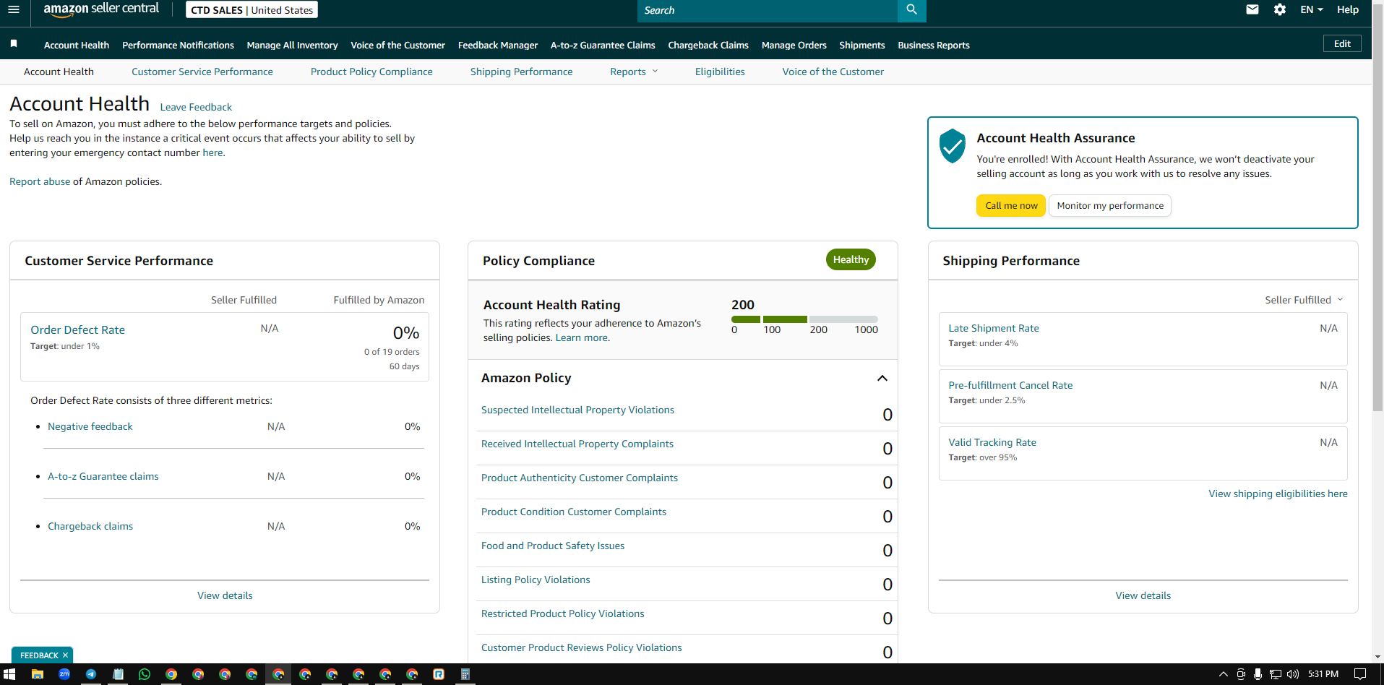Click the microphone tray icon
This screenshot has height=685, width=1384.
click(x=1258, y=674)
